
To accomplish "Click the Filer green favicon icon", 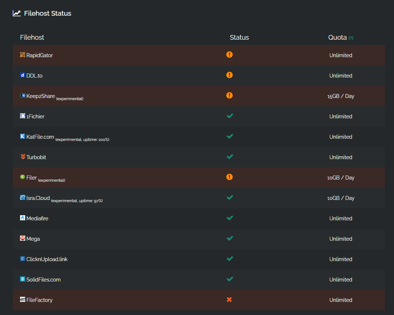I will pyautogui.click(x=23, y=177).
